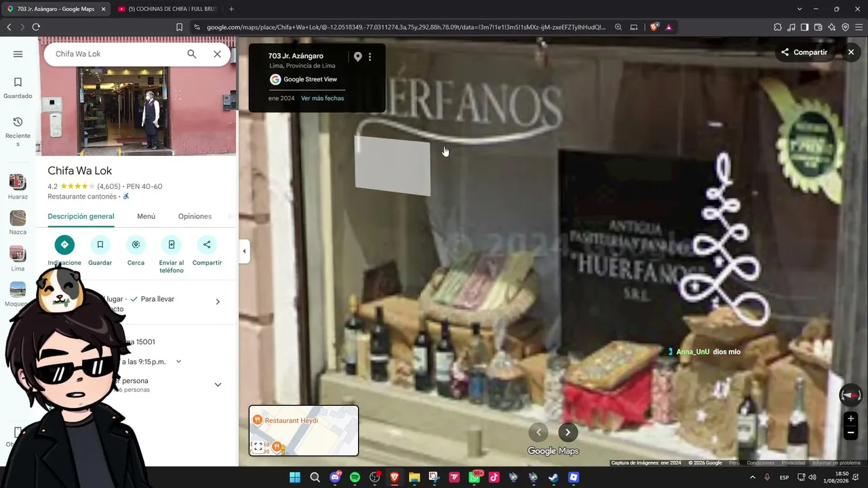
Task: Go to next Street View image
Action: [568, 432]
